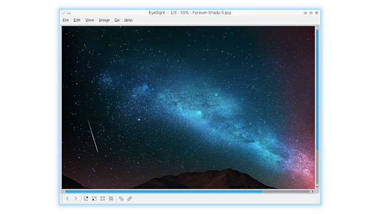Select the dashed-border square zoom icon
The image size is (380, 214).
click(x=111, y=199)
